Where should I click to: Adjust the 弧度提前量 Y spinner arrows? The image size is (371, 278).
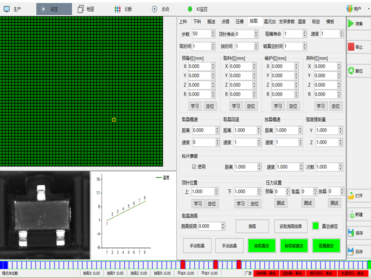[340, 130]
